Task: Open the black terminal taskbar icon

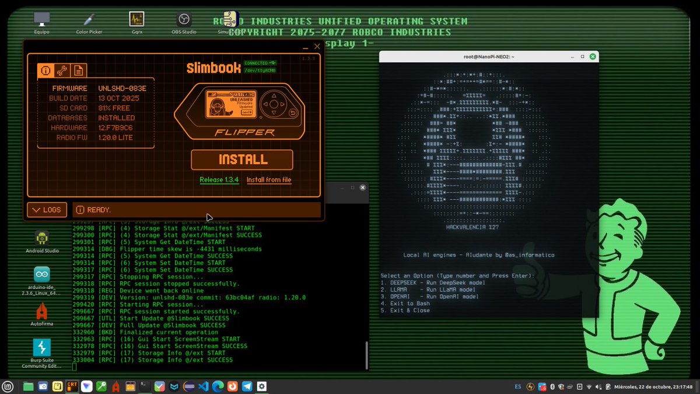Action: pyautogui.click(x=145, y=386)
